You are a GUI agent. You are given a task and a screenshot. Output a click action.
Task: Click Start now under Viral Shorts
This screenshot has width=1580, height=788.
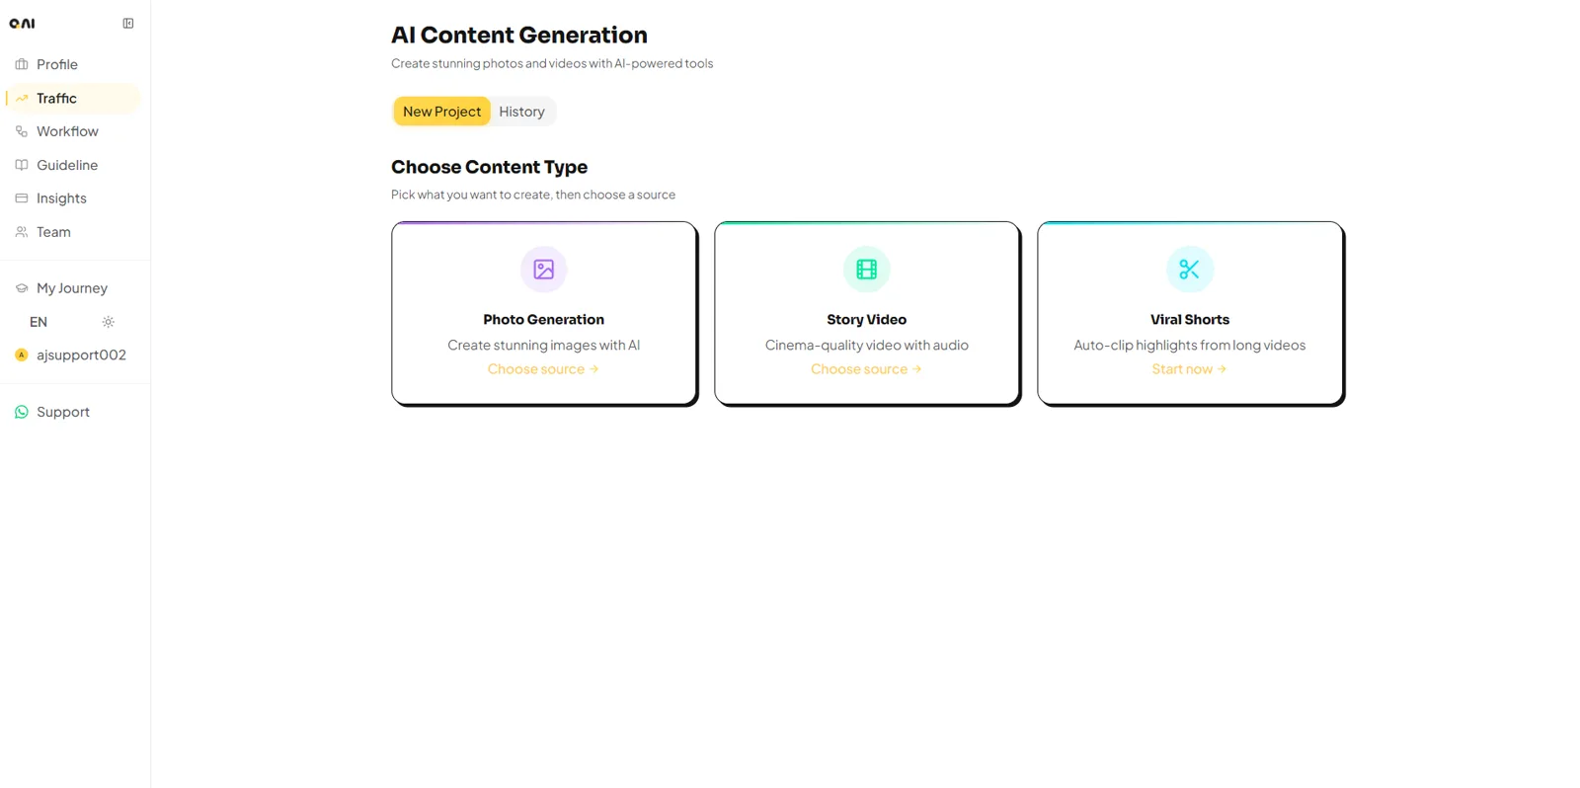tap(1189, 369)
